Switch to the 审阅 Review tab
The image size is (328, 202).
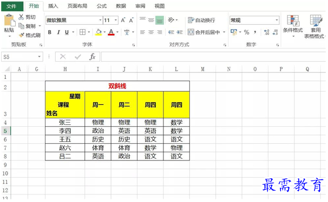140,6
